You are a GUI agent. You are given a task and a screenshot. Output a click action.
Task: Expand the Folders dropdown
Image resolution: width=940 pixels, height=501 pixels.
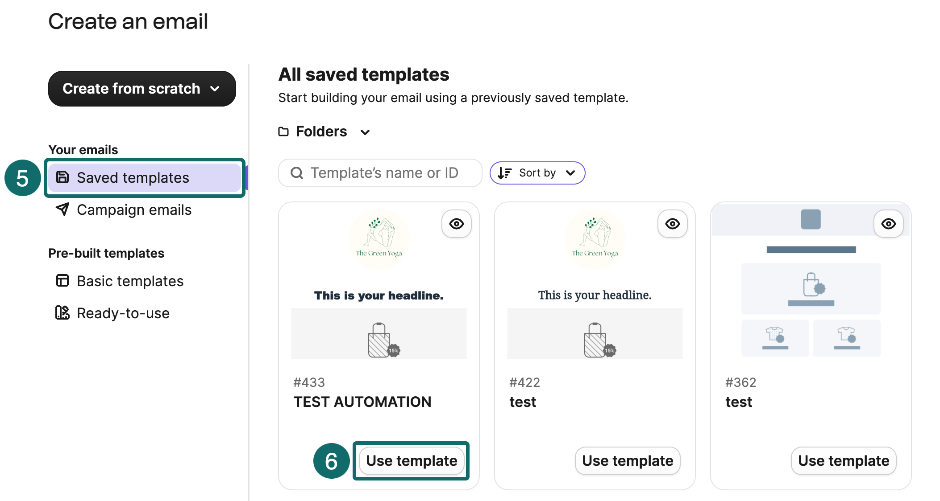(365, 132)
